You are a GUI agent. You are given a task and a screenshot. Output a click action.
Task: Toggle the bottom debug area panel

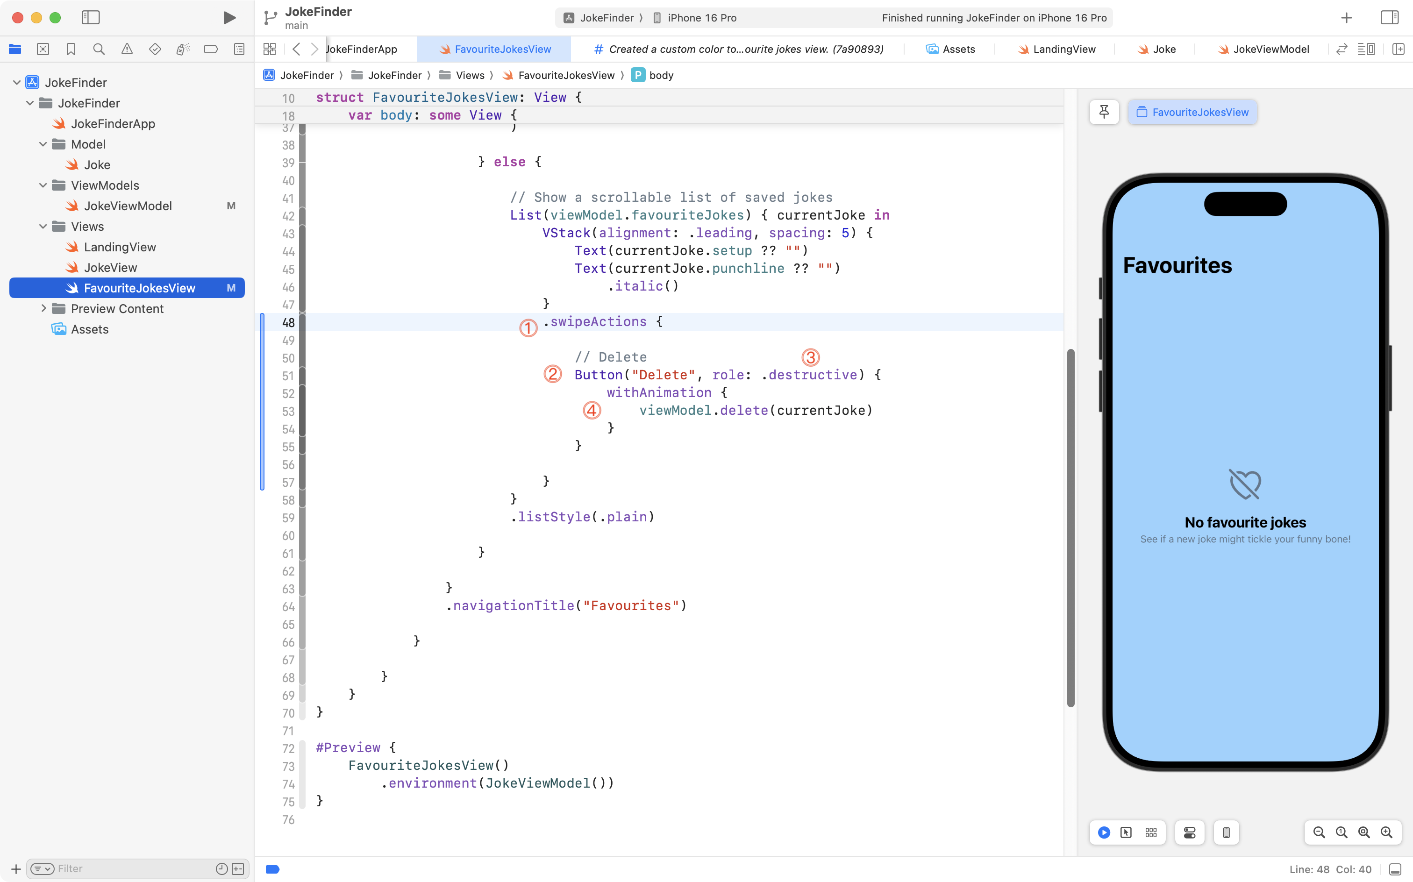point(1395,869)
